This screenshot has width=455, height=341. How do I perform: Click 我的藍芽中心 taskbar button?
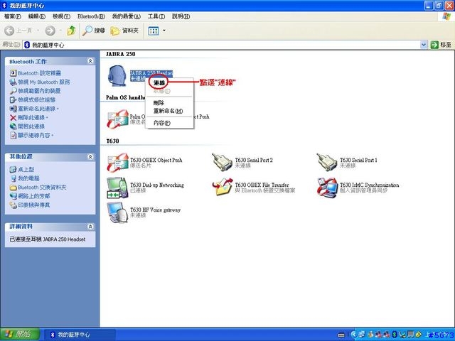point(80,335)
